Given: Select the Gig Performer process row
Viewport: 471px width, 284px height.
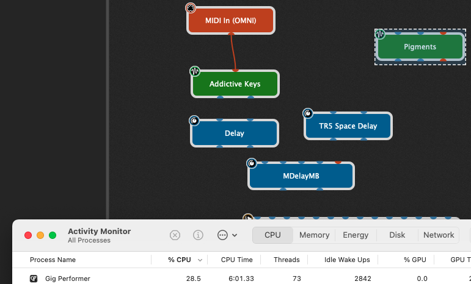Looking at the screenshot, I should (x=241, y=279).
